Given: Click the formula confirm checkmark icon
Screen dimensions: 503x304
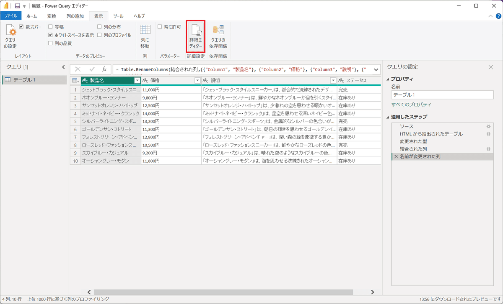Looking at the screenshot, I should click(92, 69).
